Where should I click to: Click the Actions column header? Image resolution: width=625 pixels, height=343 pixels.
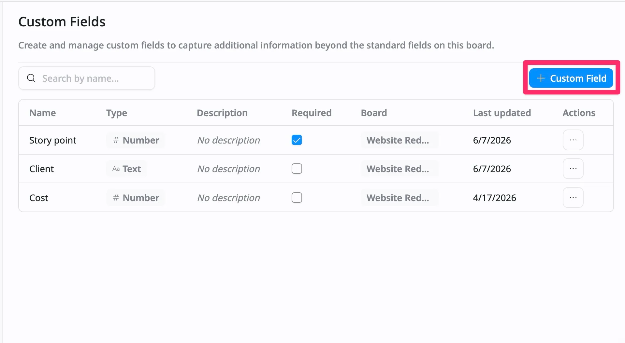coord(579,113)
